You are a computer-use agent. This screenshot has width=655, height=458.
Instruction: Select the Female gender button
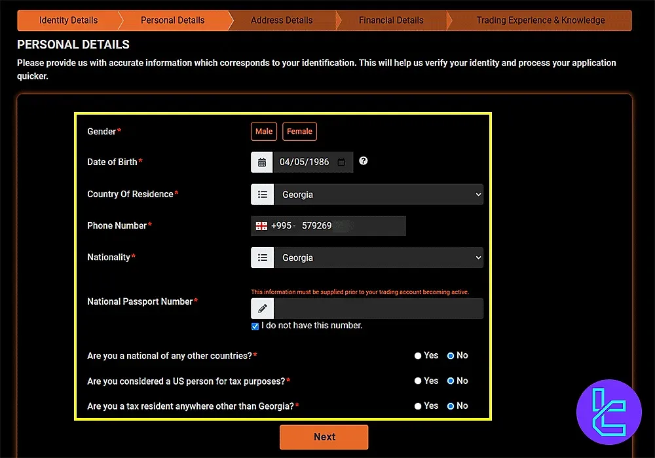pyautogui.click(x=299, y=132)
